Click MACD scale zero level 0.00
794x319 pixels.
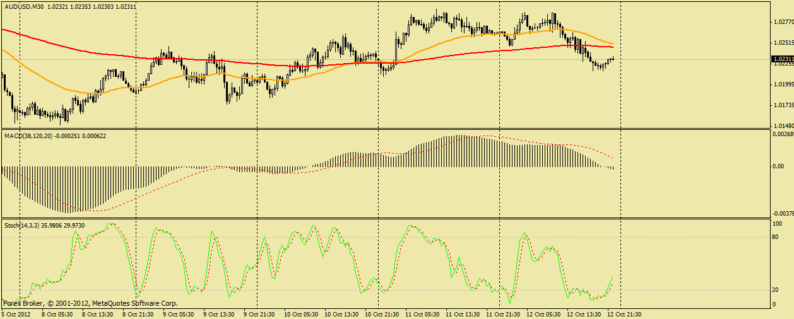coord(778,167)
